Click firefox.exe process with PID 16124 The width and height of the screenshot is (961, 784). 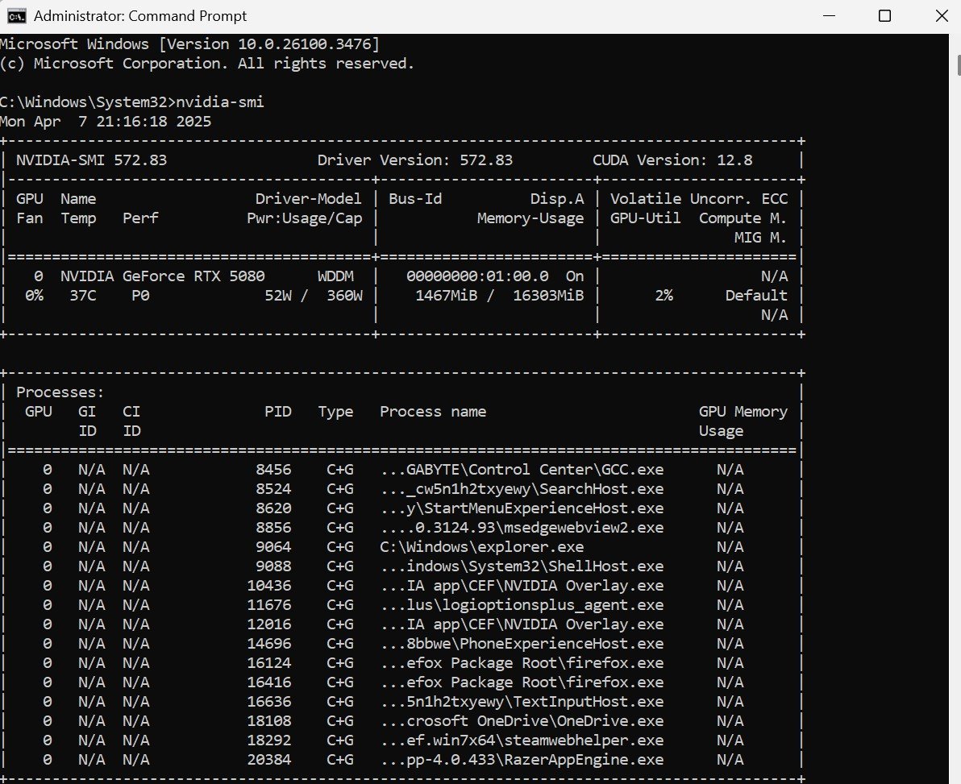[x=522, y=663]
